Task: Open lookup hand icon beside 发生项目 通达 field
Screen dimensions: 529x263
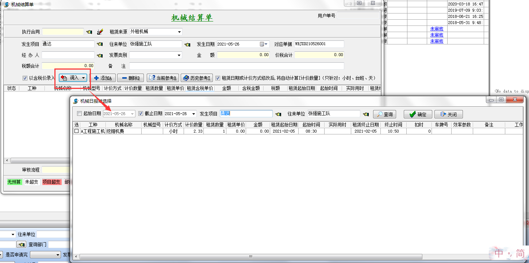Action: pyautogui.click(x=99, y=44)
